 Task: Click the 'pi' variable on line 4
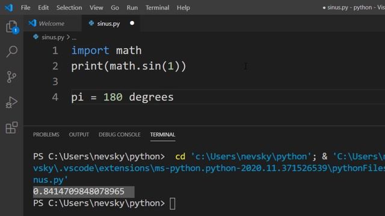(x=78, y=98)
